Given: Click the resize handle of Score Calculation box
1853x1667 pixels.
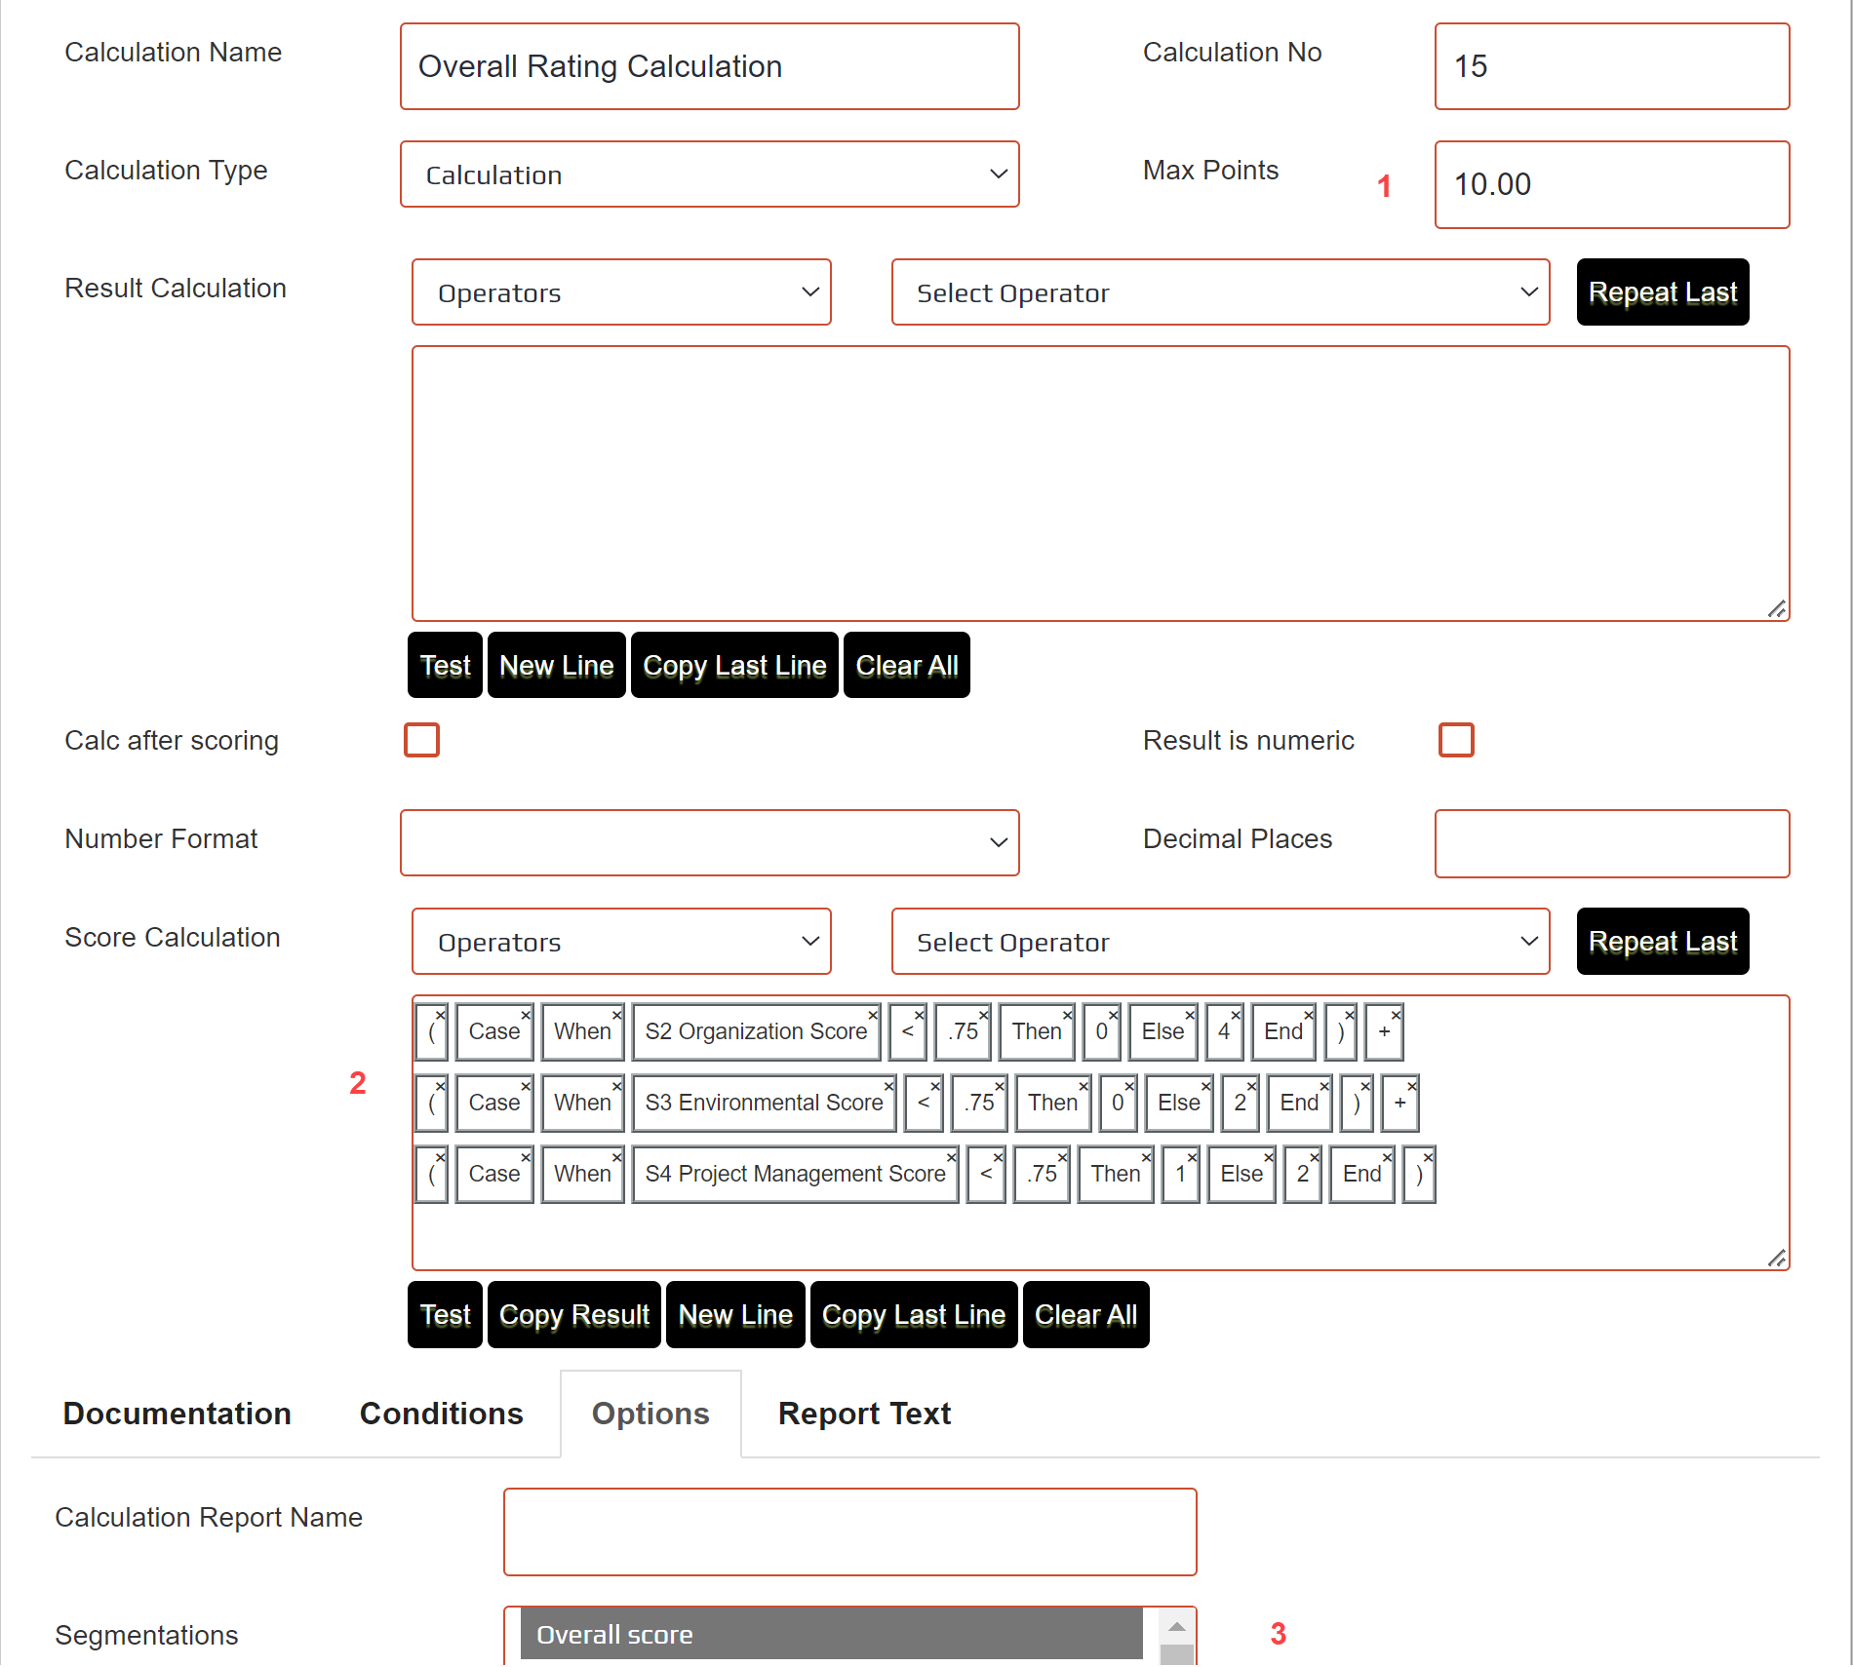Looking at the screenshot, I should (1776, 1259).
